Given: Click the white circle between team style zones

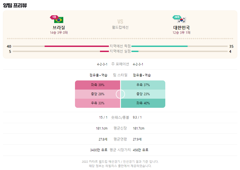Looking at the screenshot, I should click(120, 94).
